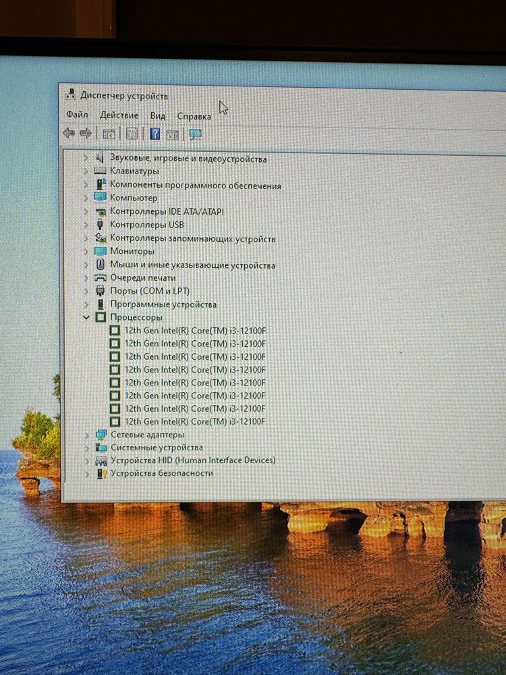
Task: Select the Мониторы label
Action: coord(132,251)
